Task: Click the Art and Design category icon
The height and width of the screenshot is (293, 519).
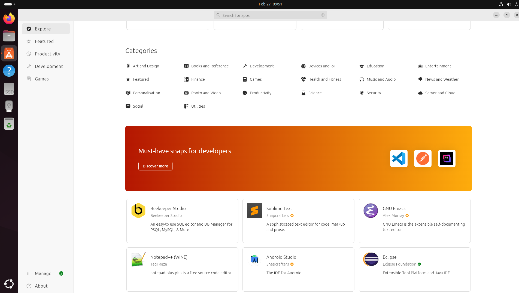Action: (128, 66)
